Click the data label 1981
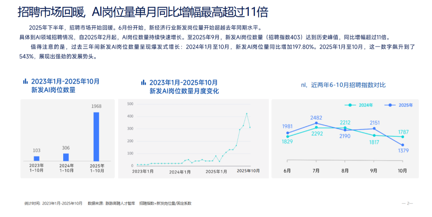This screenshot has height=217, width=432. [x=287, y=126]
